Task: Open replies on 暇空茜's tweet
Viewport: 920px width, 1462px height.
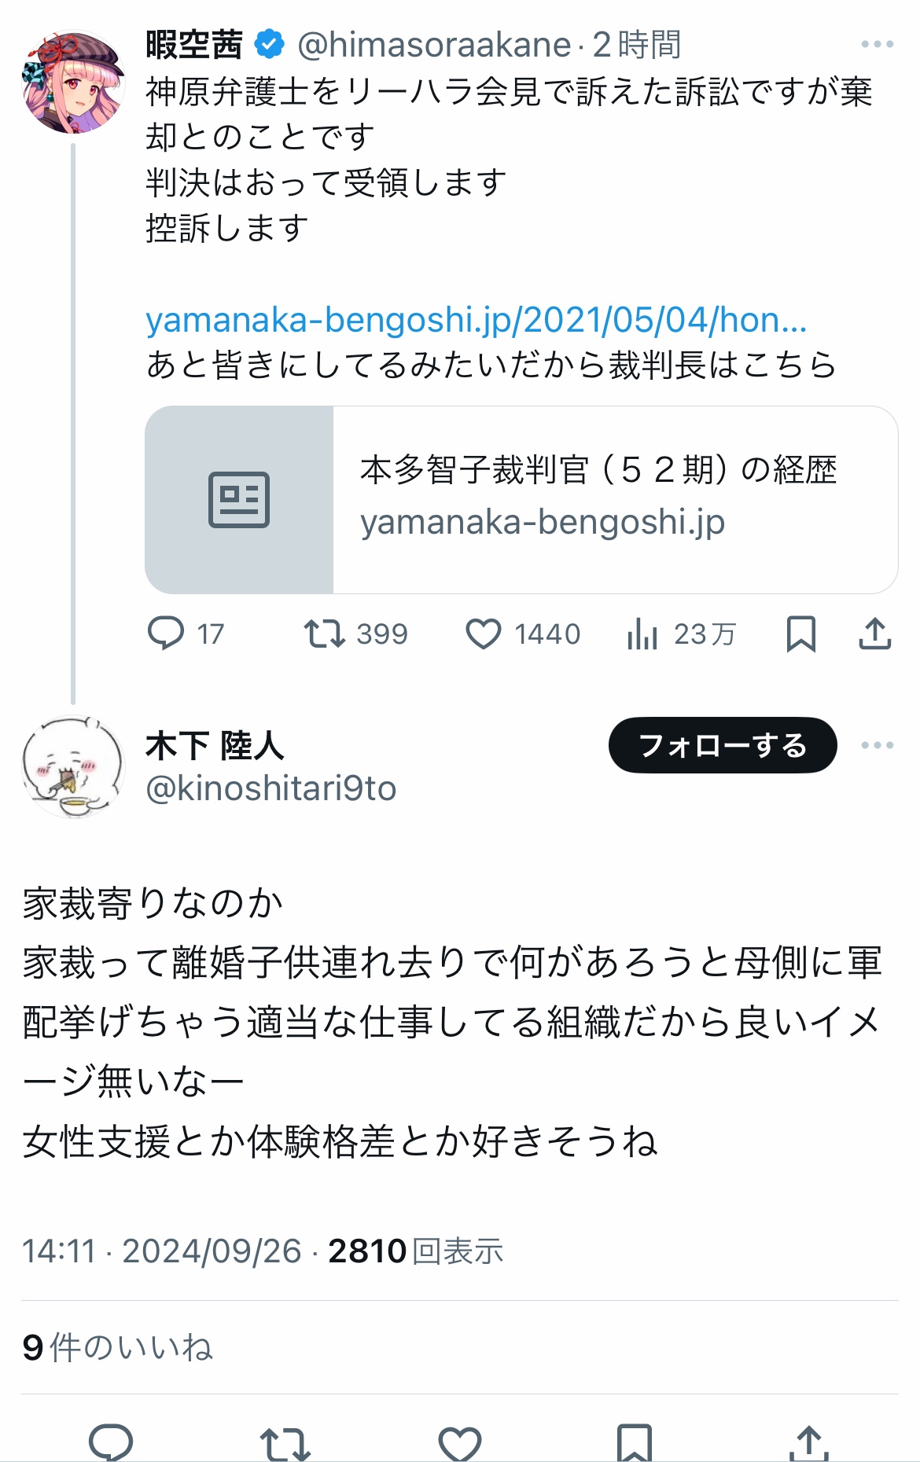Action: pos(186,634)
